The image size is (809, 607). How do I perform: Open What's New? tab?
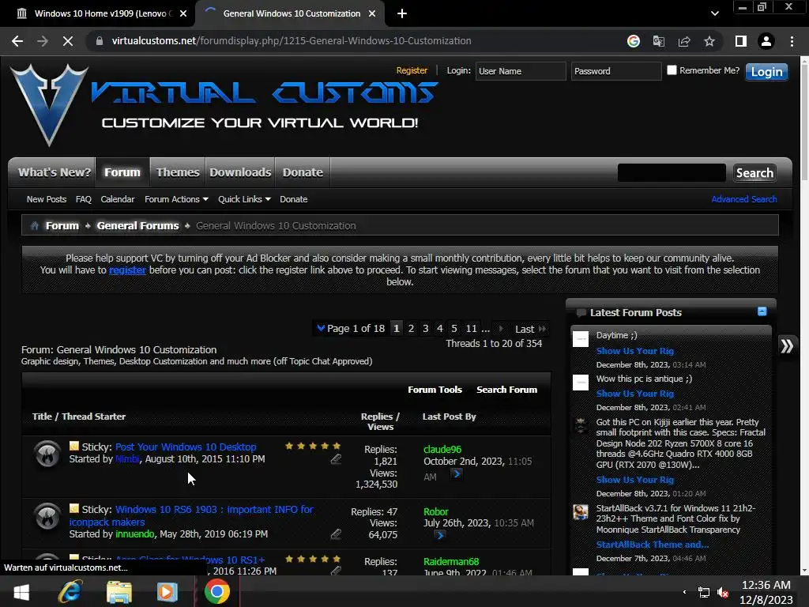coord(55,172)
